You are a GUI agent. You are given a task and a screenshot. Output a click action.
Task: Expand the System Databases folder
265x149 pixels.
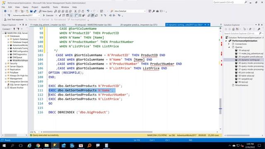point(8,39)
